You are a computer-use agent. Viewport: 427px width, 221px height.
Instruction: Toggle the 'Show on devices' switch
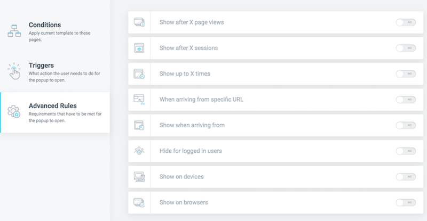(406, 177)
